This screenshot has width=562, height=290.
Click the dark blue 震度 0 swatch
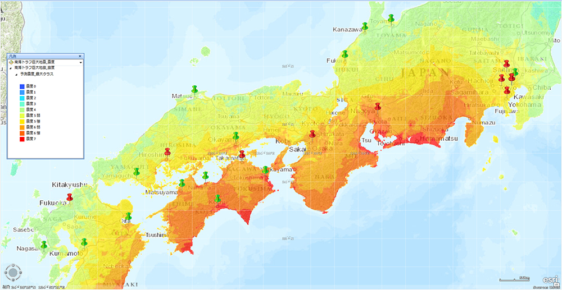click(21, 85)
